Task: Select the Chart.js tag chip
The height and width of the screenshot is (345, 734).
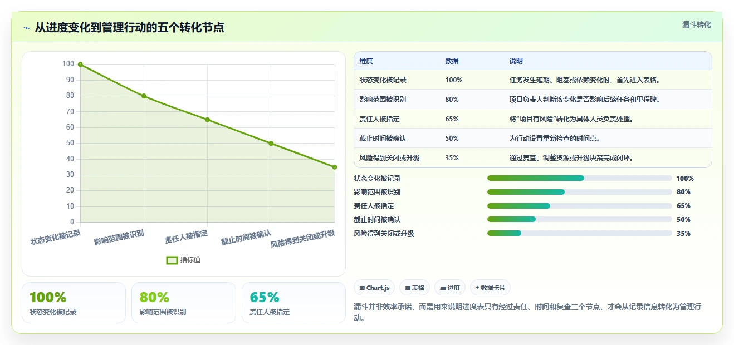Action: pos(374,288)
